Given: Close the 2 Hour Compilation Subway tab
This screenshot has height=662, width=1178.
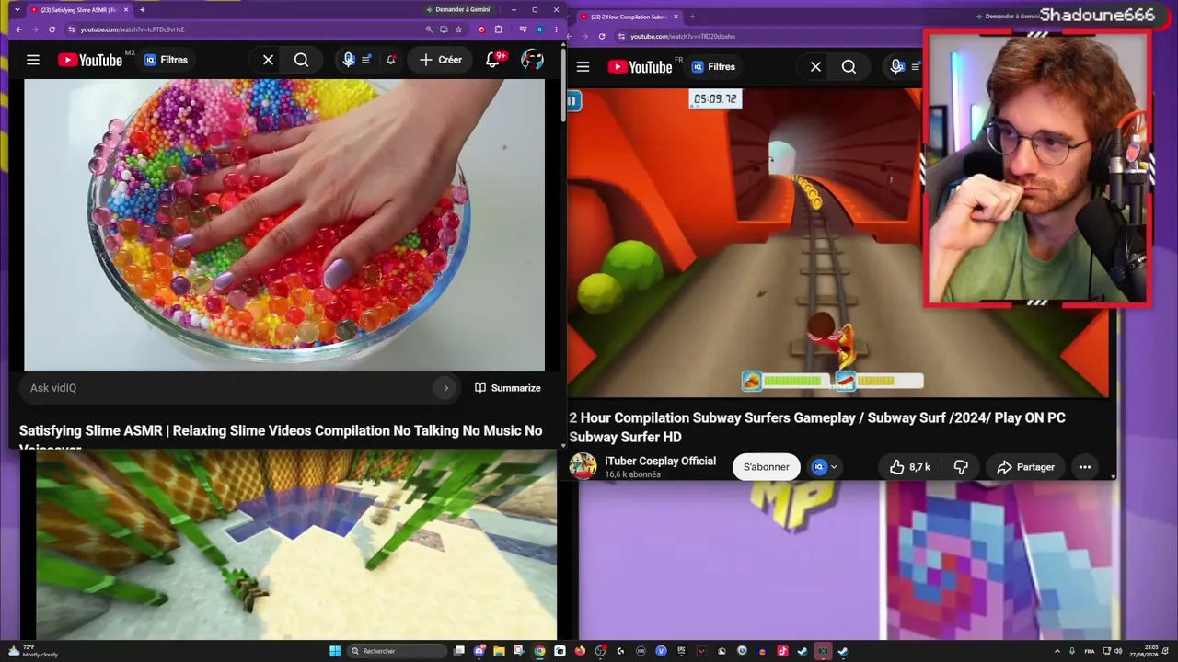Looking at the screenshot, I should 676,17.
